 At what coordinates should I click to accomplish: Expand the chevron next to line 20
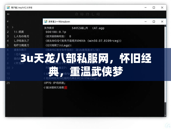click(x=13, y=68)
